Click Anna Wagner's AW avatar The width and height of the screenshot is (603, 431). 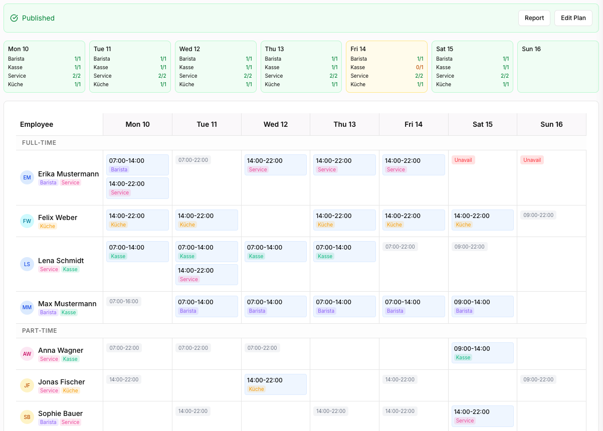point(27,354)
